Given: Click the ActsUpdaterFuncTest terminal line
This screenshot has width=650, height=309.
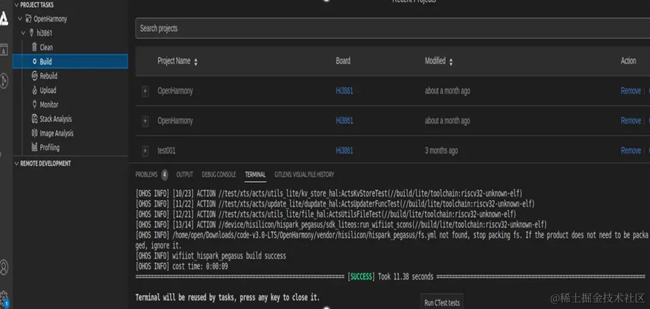Looking at the screenshot, I should point(335,204).
